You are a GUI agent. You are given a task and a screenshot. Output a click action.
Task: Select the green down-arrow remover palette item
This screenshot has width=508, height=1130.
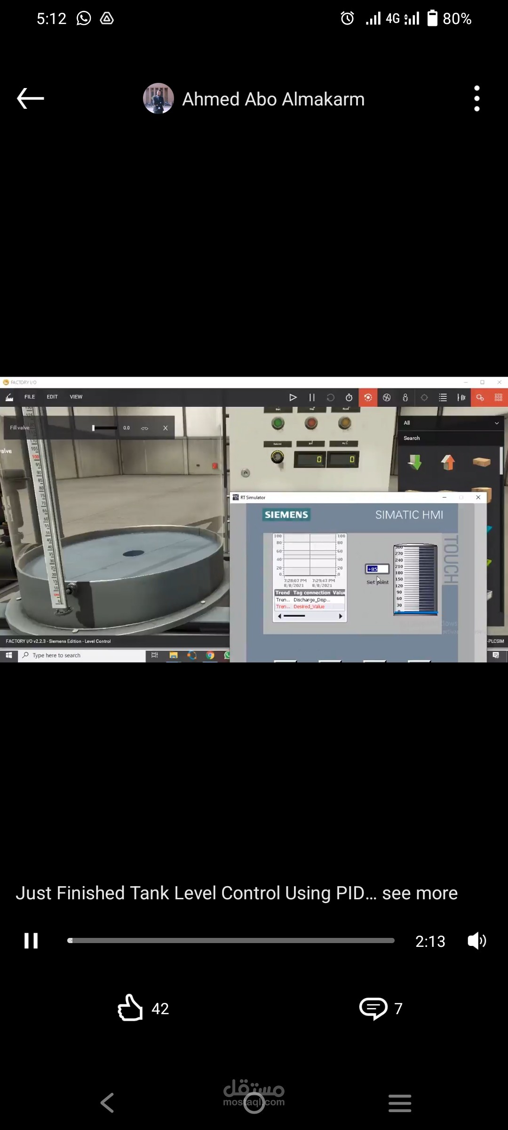414,462
